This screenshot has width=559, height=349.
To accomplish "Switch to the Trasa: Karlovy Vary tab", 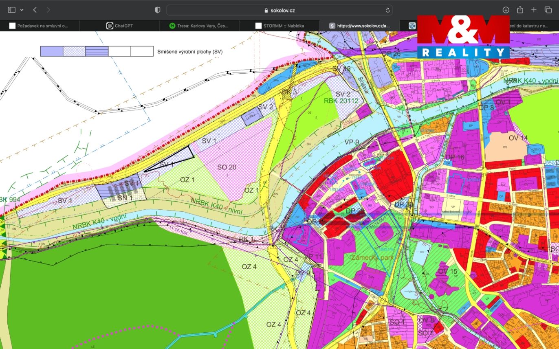I will coord(200,26).
